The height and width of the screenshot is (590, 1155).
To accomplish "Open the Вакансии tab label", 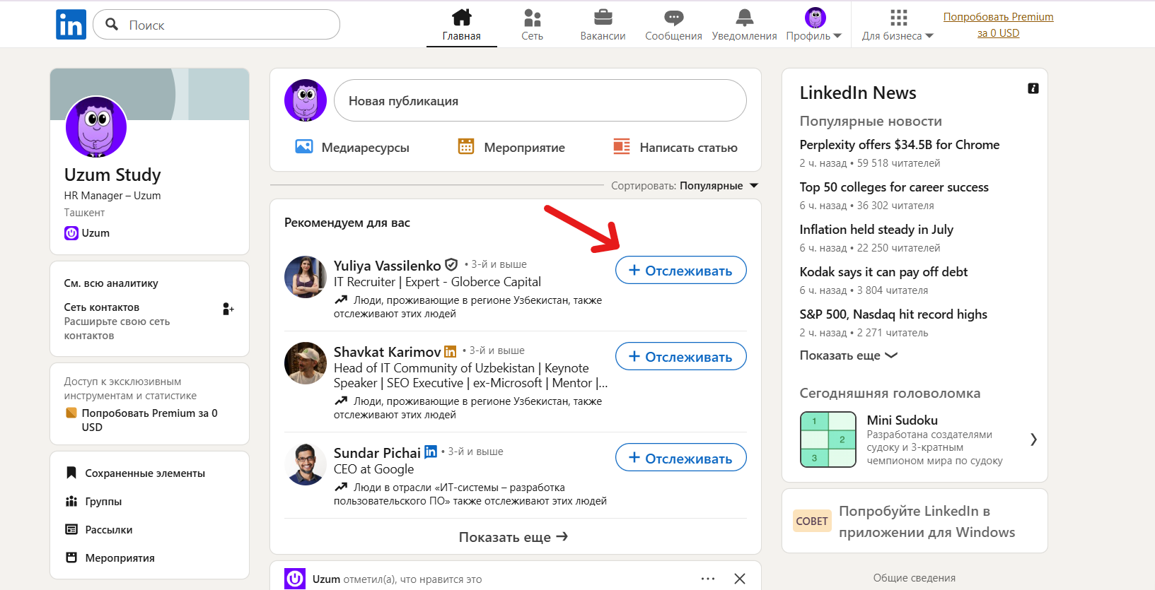I will pyautogui.click(x=603, y=36).
